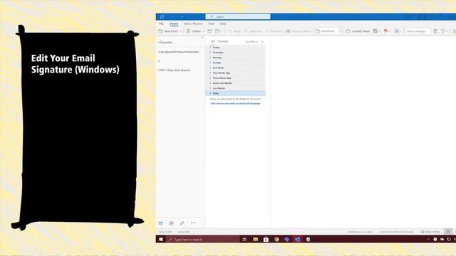The width and height of the screenshot is (456, 256).
Task: Open Calendar view in navigation bar
Action: point(171,223)
